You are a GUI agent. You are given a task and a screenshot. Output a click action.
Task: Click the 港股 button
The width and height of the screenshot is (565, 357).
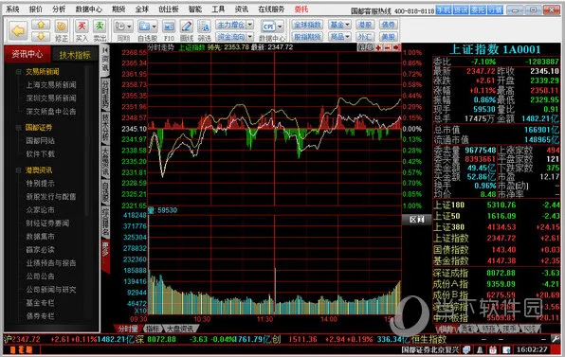[365, 25]
